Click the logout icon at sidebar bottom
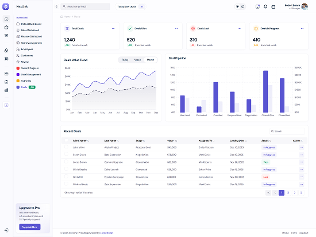This screenshot has height=237, width=316. [6, 230]
